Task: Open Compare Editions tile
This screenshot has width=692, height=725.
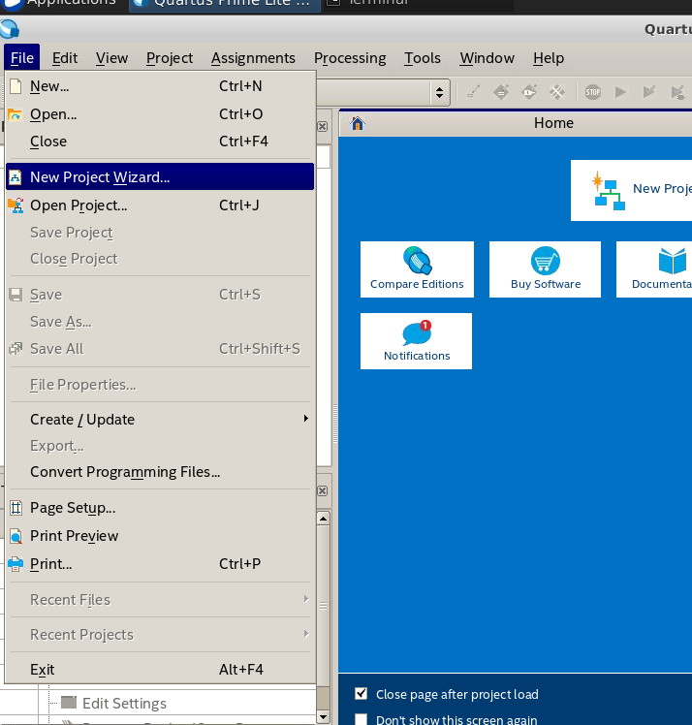Action: (x=417, y=269)
